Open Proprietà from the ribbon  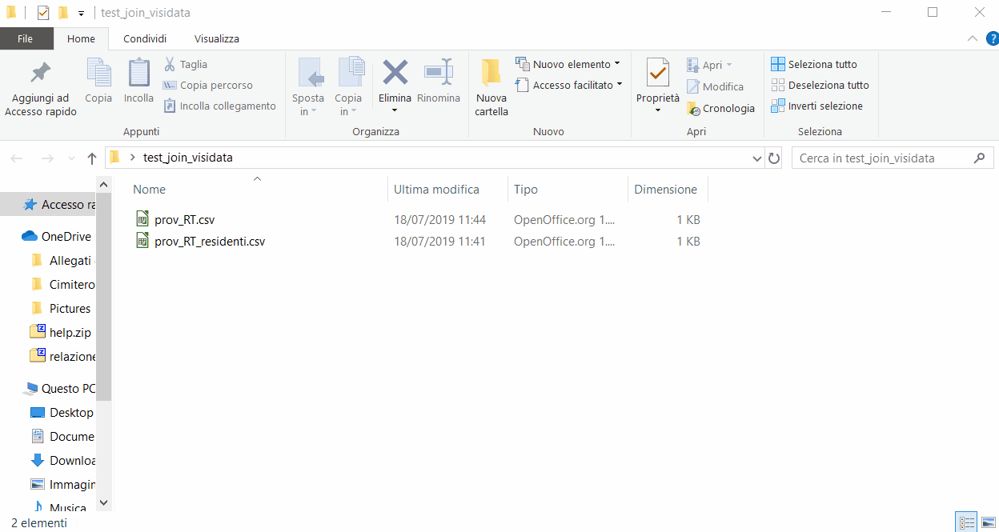657,74
